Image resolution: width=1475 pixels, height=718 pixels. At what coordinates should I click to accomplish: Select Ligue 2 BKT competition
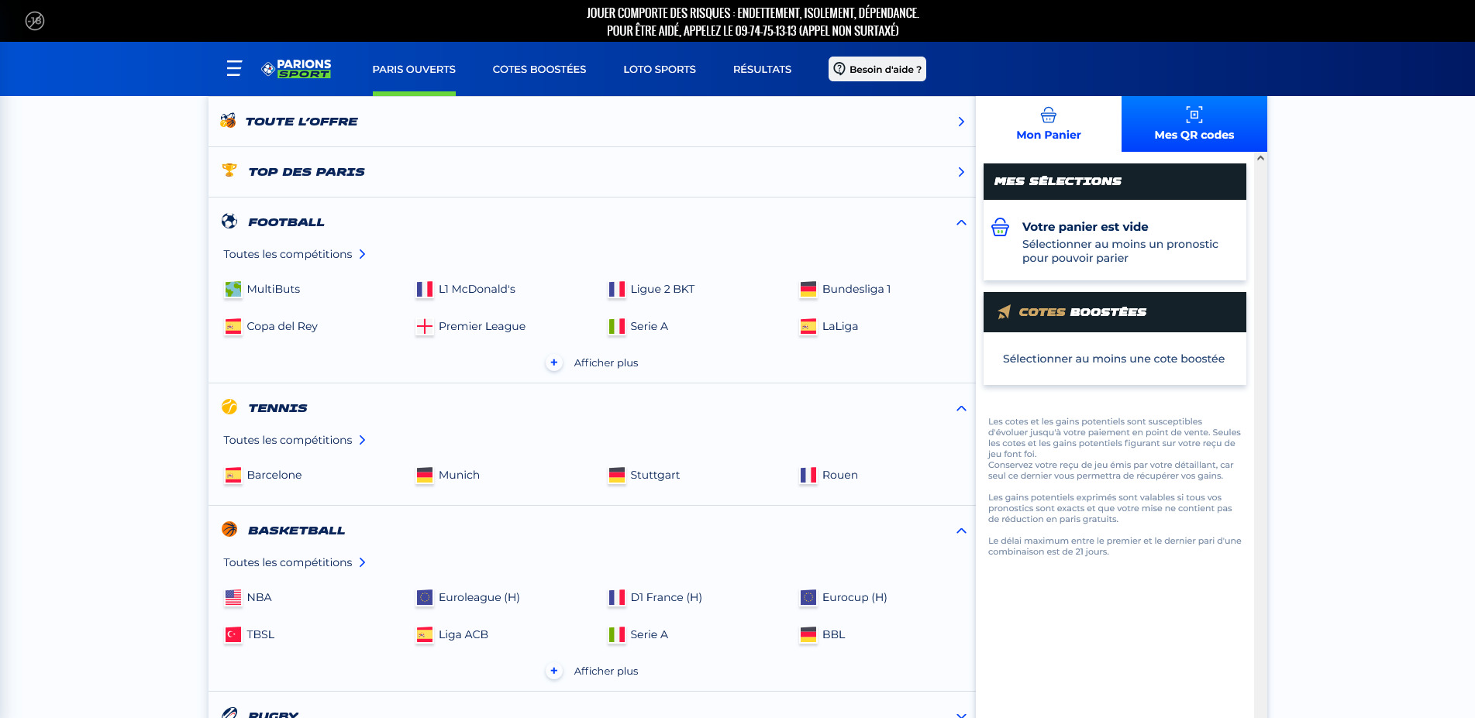click(x=652, y=289)
